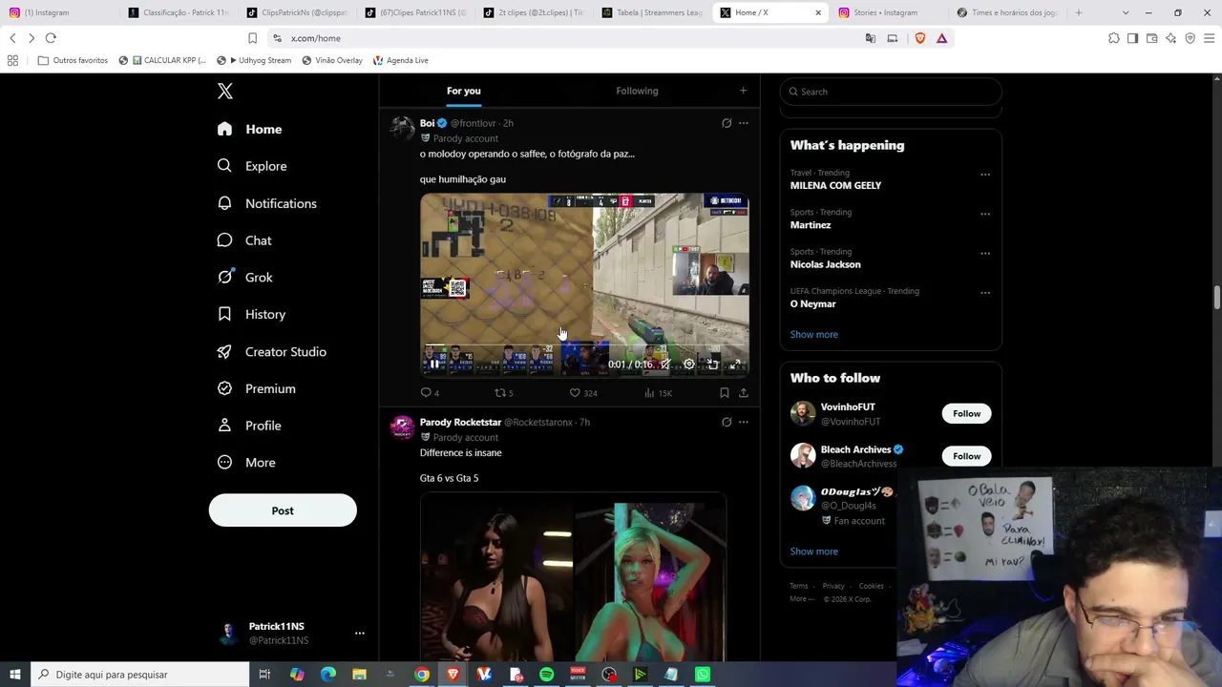The image size is (1222, 687).
Task: Open more options for MILENA COM GEELY trend
Action: 985,175
